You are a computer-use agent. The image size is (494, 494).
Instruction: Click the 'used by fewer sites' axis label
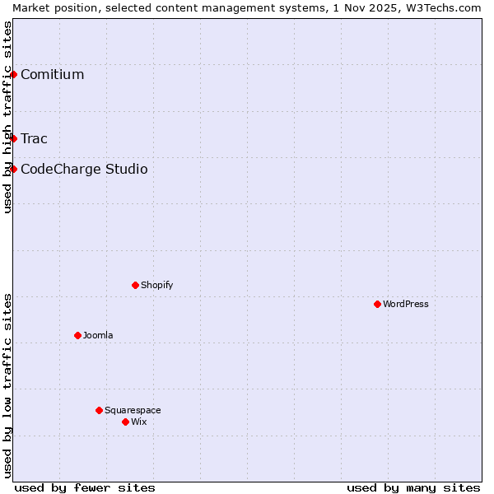pyautogui.click(x=85, y=487)
